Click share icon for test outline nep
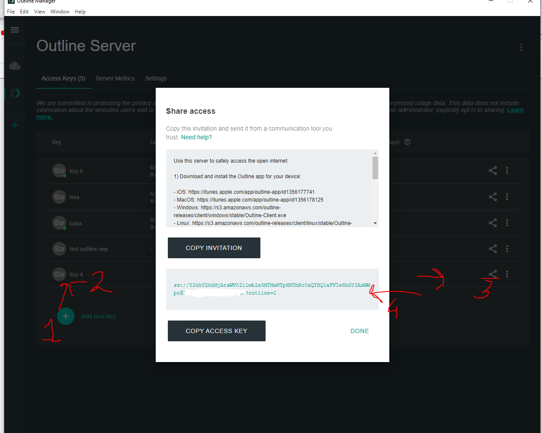The width and height of the screenshot is (542, 433). click(x=493, y=249)
